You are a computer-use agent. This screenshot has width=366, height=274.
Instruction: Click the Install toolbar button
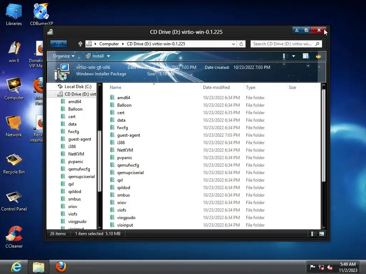pyautogui.click(x=95, y=56)
